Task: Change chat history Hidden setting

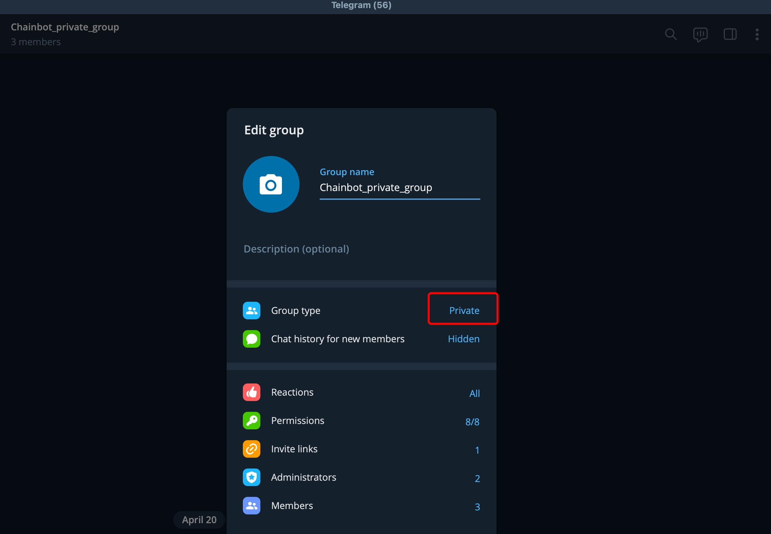Action: (463, 339)
